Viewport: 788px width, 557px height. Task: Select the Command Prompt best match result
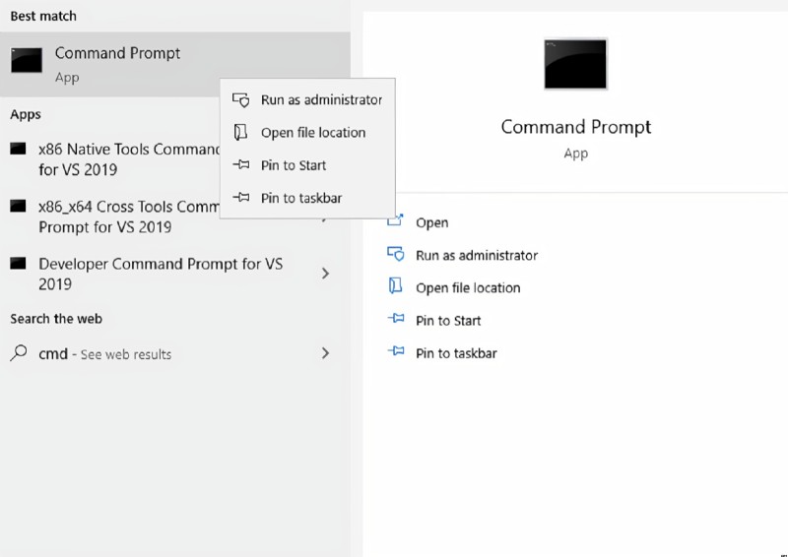tap(175, 64)
